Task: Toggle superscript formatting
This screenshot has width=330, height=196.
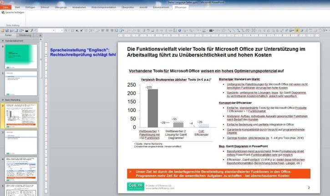Action: pyautogui.click(x=81, y=30)
